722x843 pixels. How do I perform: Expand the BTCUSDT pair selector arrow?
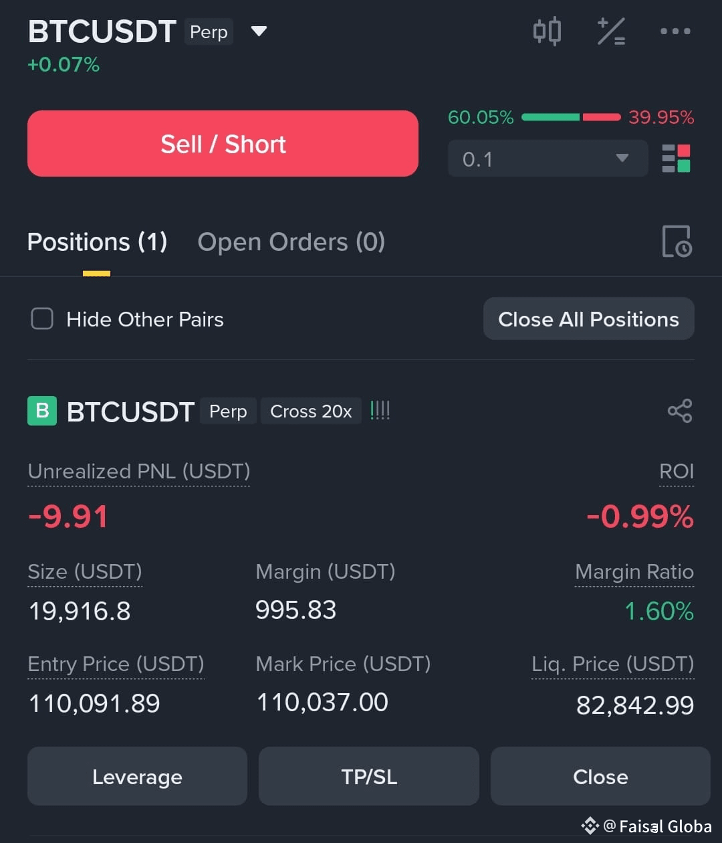[259, 31]
